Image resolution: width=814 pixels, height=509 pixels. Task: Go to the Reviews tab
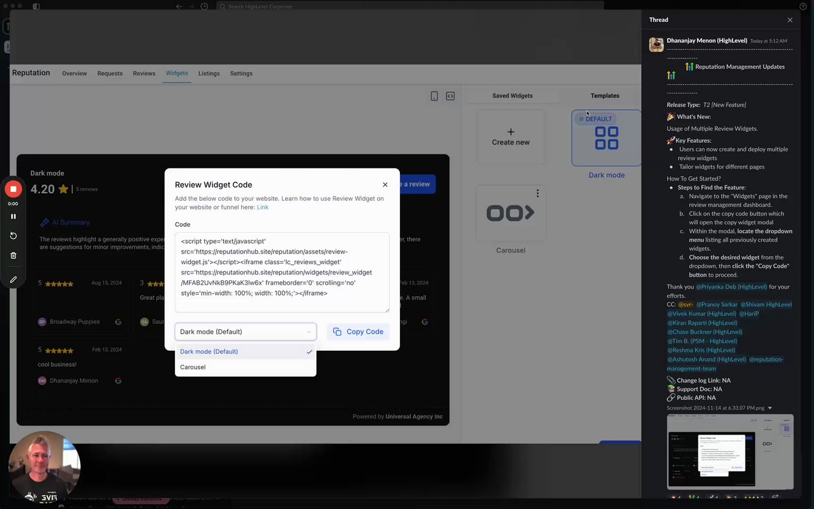click(x=144, y=73)
